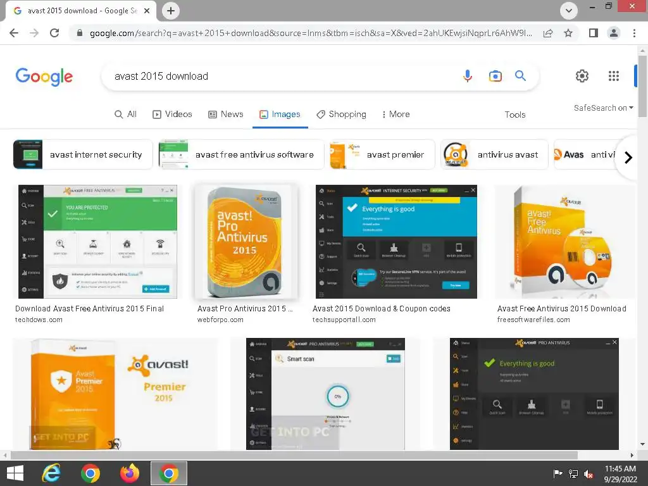Image resolution: width=648 pixels, height=486 pixels.
Task: Open the search Tools
Action: point(515,115)
